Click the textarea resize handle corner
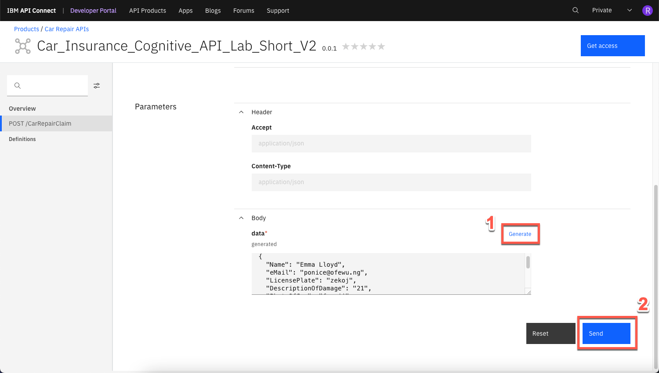 coord(528,292)
